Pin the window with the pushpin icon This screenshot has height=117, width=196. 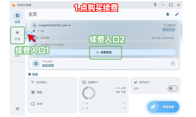155,5
